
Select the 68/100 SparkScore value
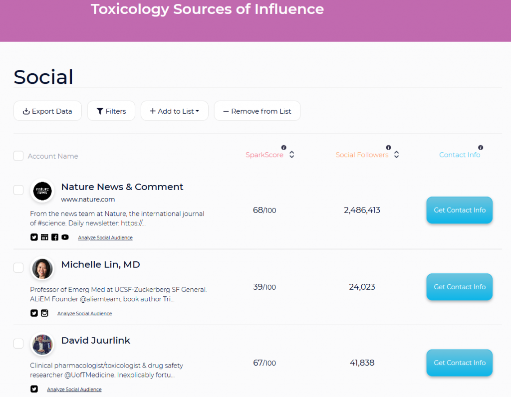264,210
